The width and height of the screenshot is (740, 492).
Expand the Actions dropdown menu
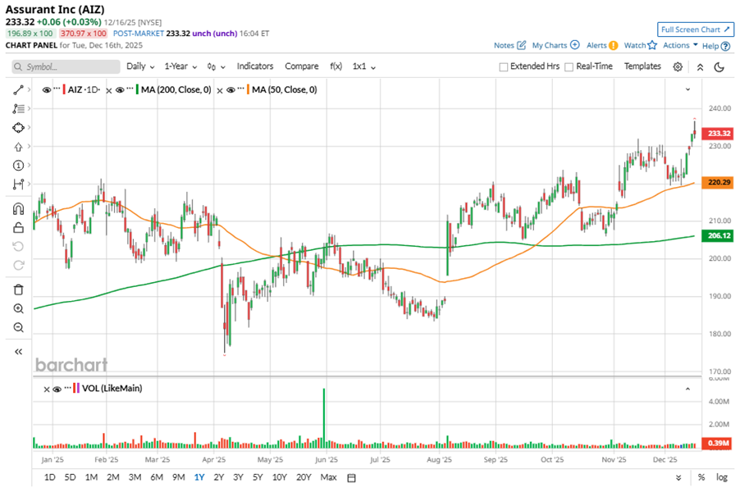680,45
